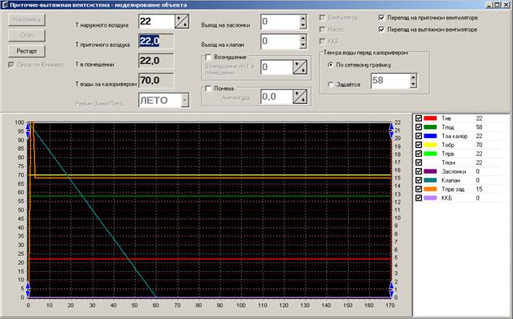Uncheck Перепад на приточном вентиляторе
The height and width of the screenshot is (319, 513).
coord(381,18)
